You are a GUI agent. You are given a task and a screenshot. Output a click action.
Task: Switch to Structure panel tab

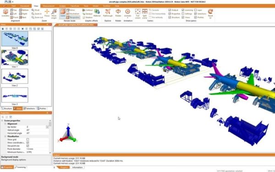[x=6, y=108]
